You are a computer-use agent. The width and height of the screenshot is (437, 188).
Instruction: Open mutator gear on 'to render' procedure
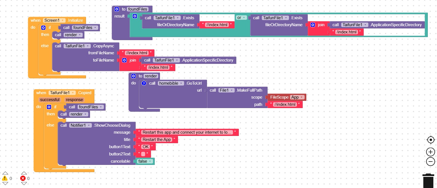click(133, 76)
